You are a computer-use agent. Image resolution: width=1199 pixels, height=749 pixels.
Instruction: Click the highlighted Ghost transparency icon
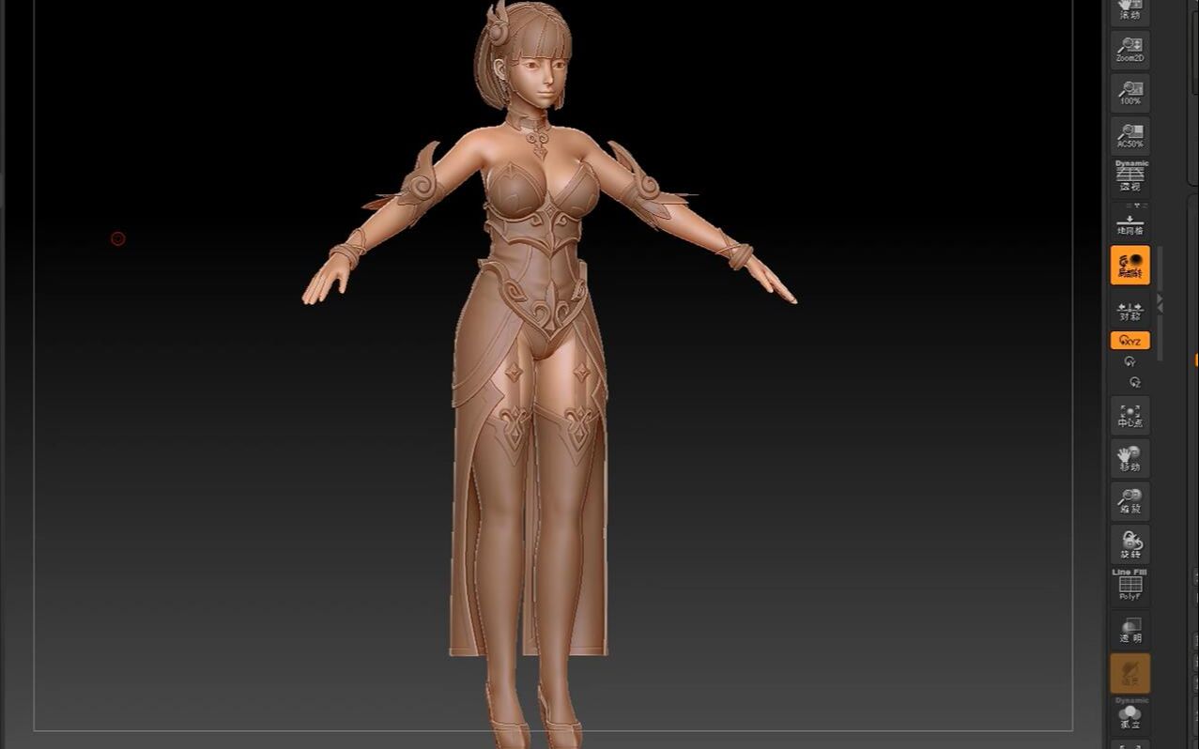pyautogui.click(x=1130, y=672)
